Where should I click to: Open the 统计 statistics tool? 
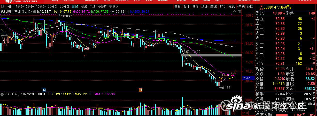click(204, 6)
